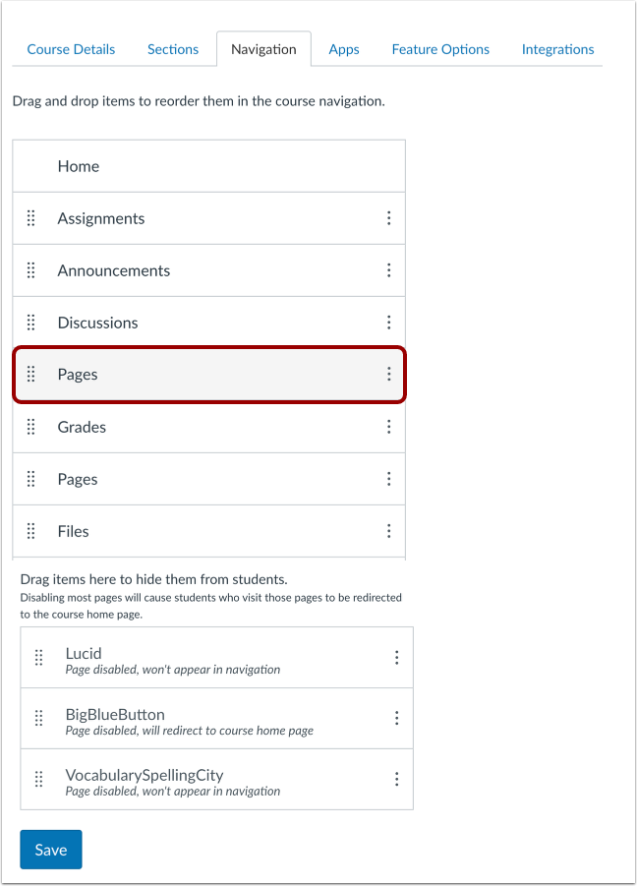Screen dimensions: 637x886
Task: Open the Assignments options menu
Action: click(389, 217)
